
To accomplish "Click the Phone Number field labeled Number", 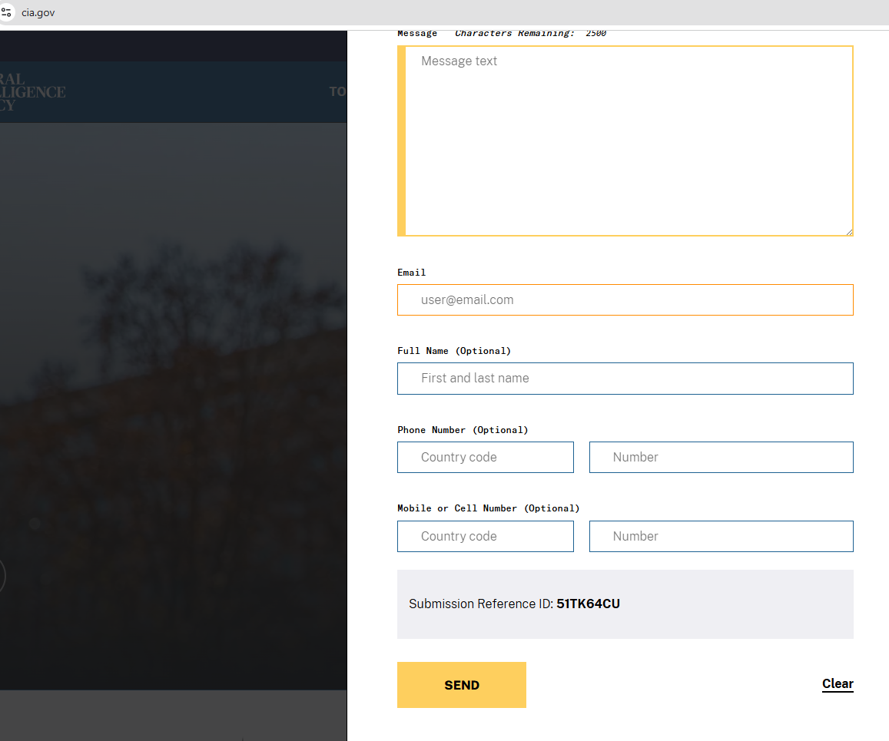I will [x=721, y=457].
